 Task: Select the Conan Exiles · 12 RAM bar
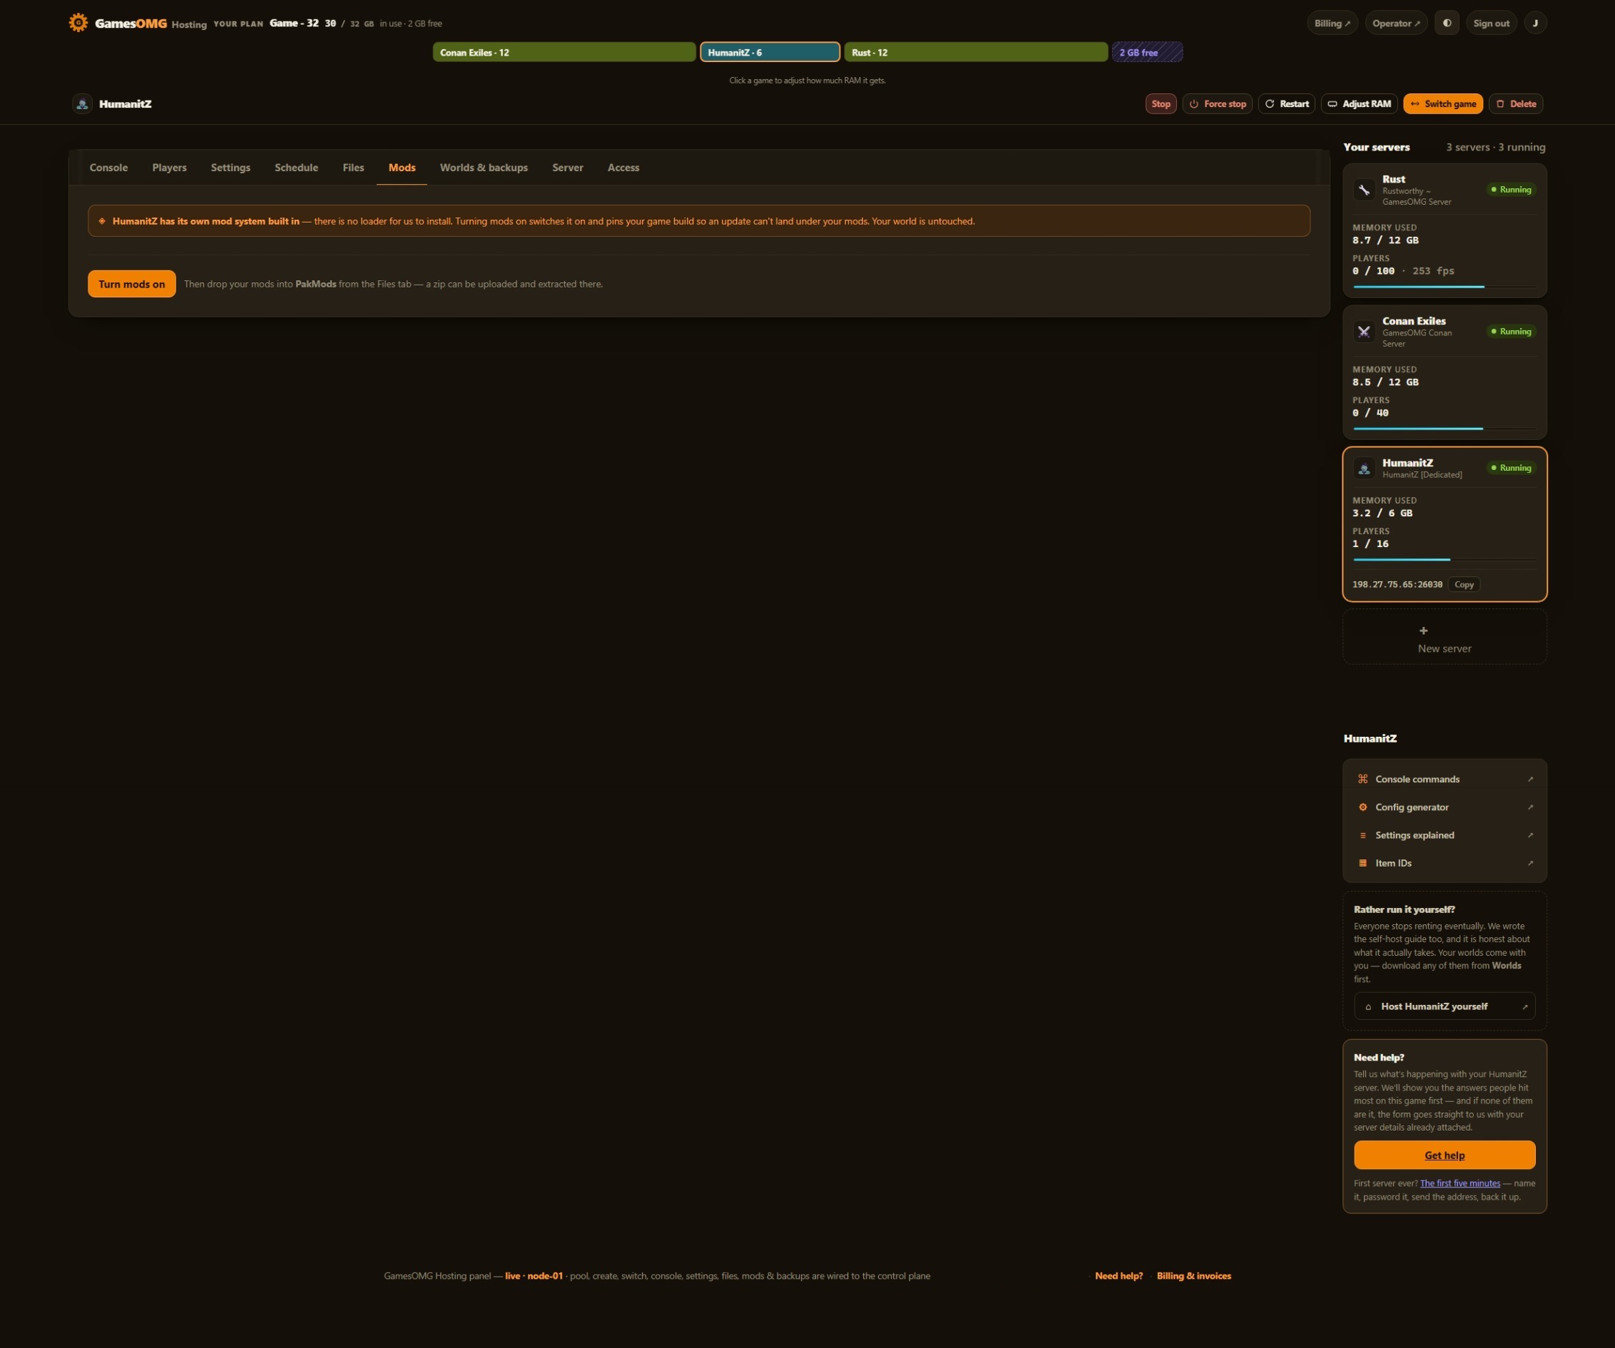564,52
